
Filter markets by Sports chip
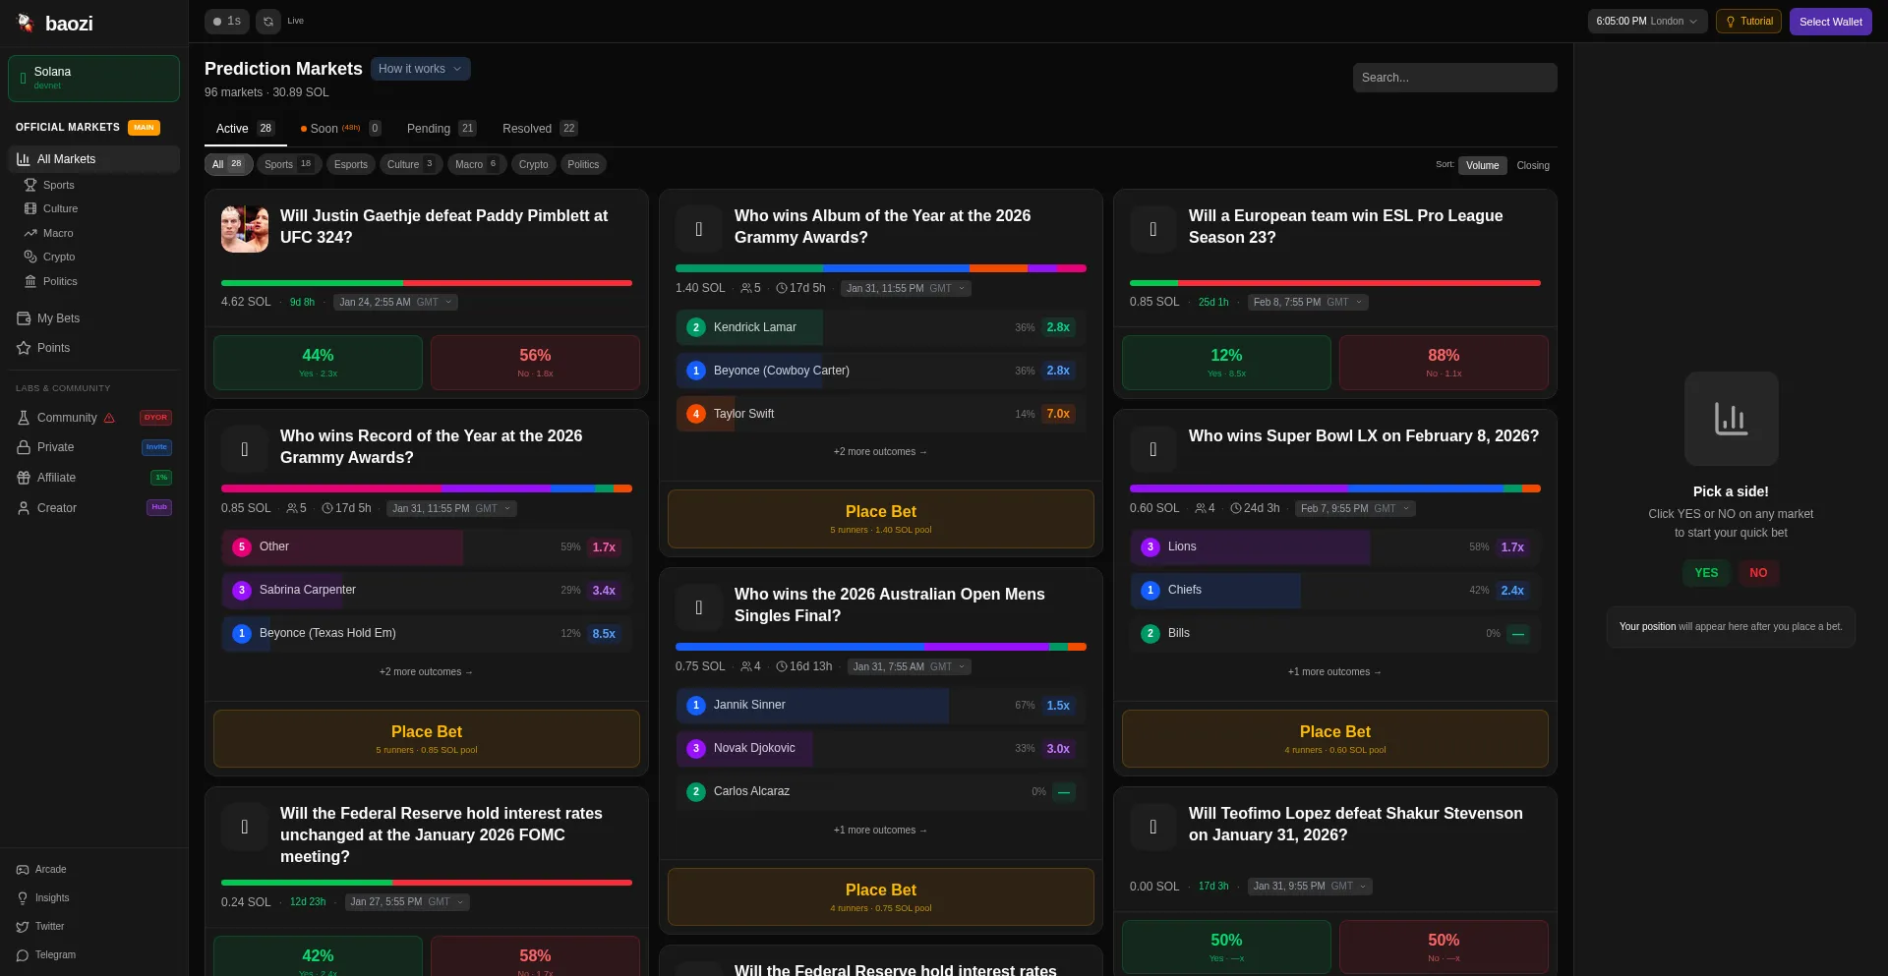[288, 164]
